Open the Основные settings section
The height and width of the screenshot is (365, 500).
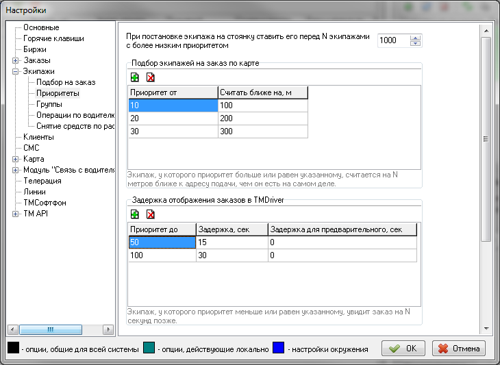[x=41, y=27]
